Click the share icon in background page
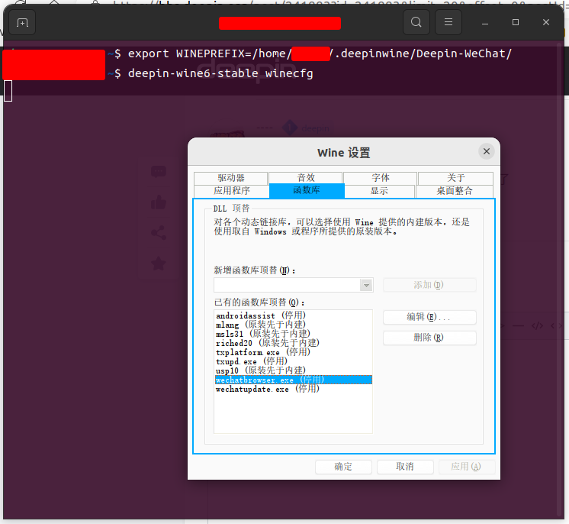 click(x=159, y=233)
